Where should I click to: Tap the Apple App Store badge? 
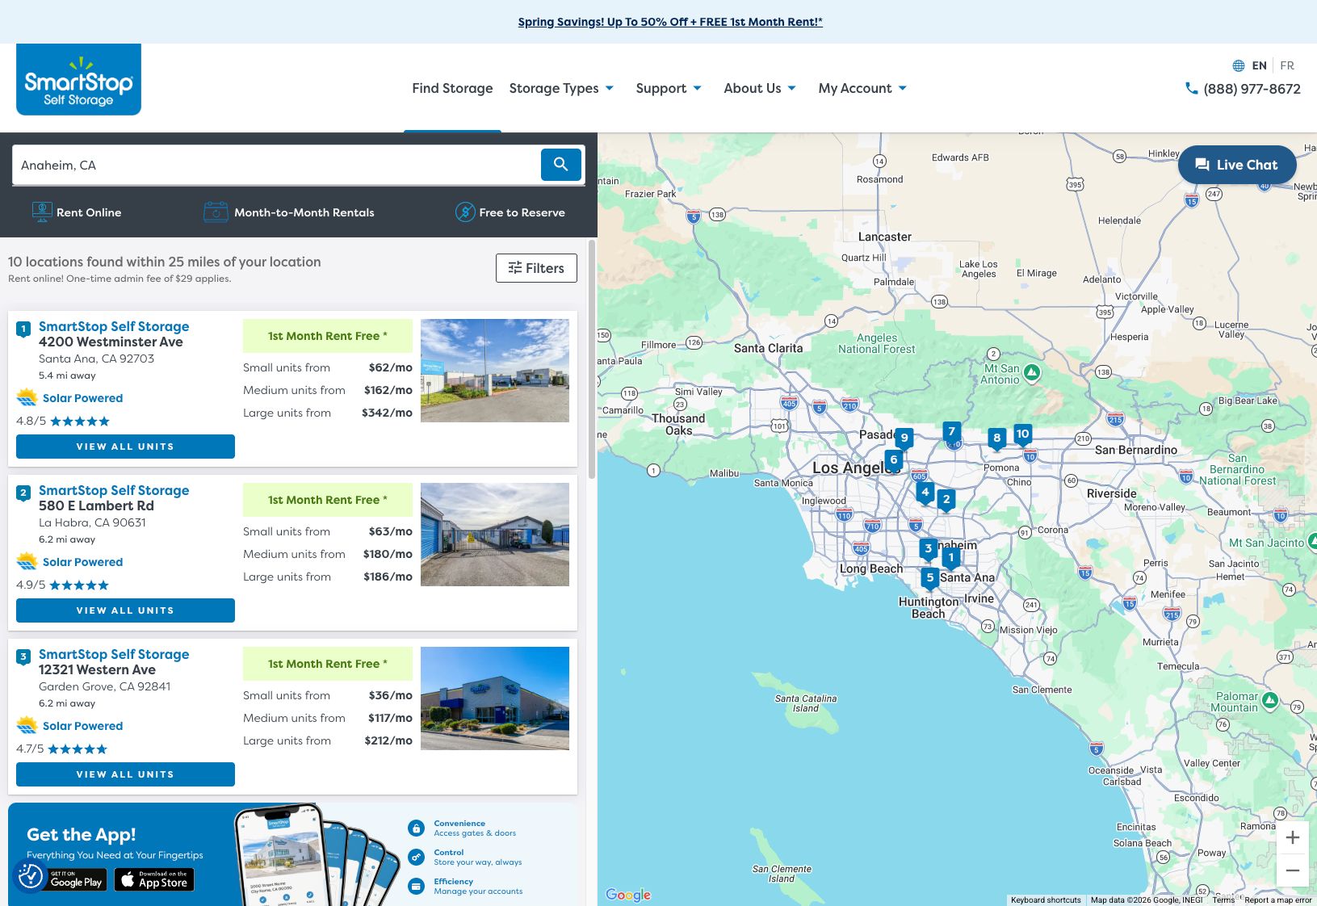(x=154, y=879)
